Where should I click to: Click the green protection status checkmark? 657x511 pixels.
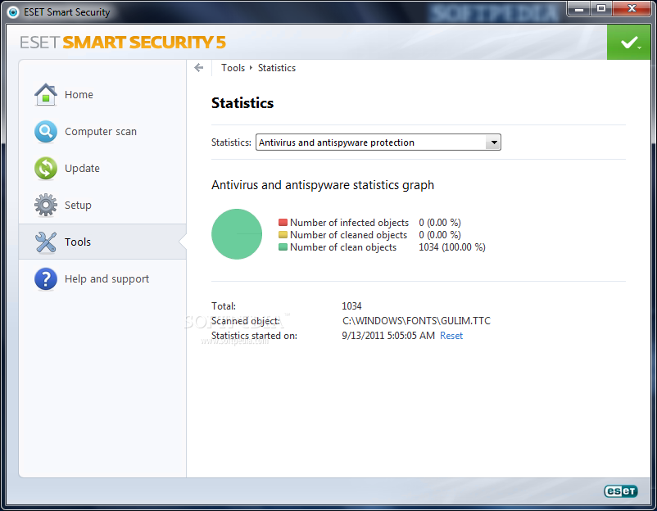click(629, 42)
